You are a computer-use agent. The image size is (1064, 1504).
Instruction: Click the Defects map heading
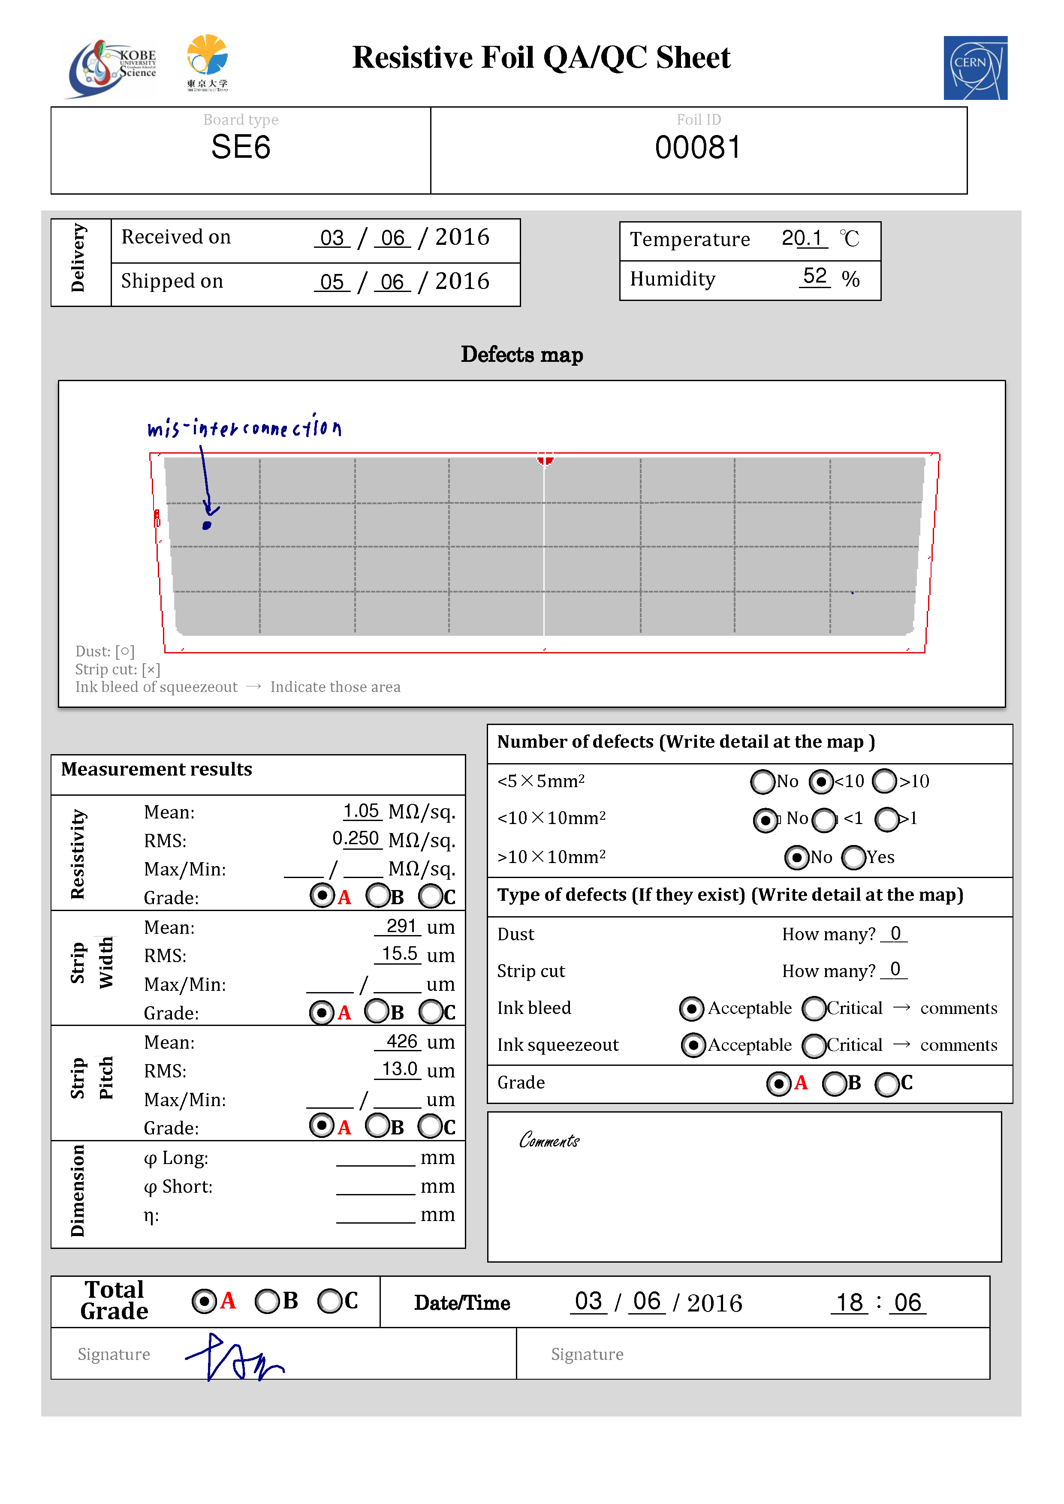pyautogui.click(x=522, y=355)
